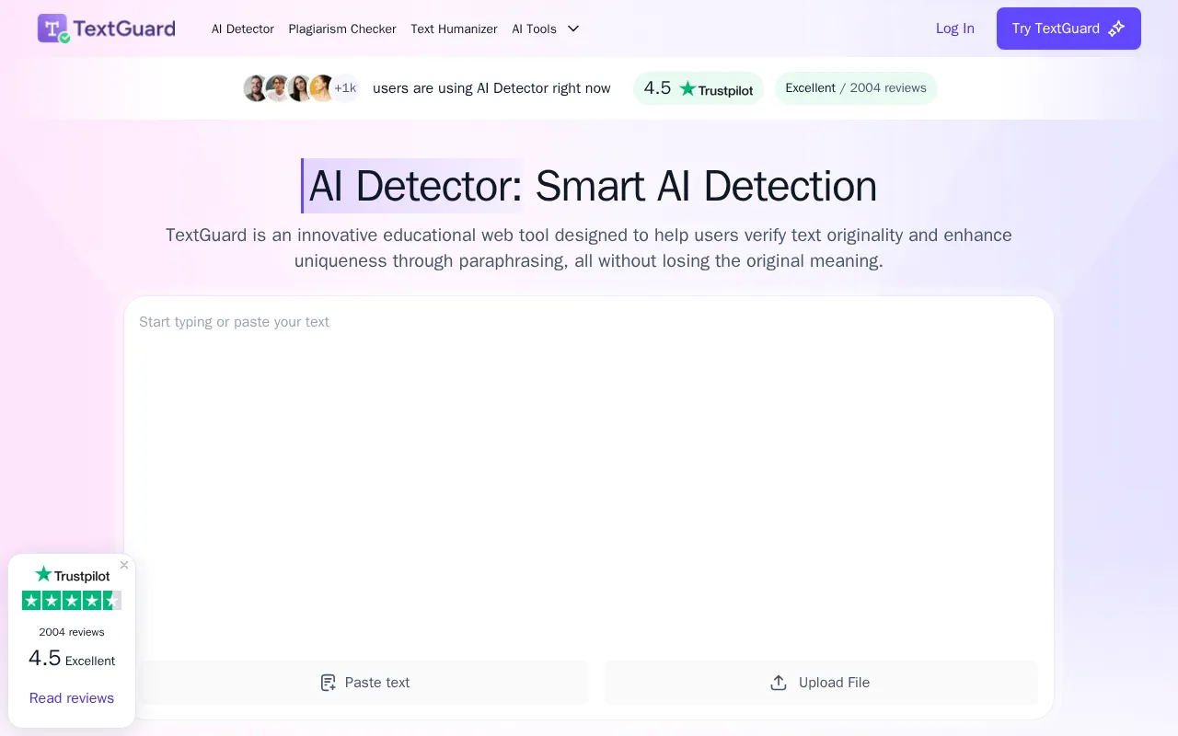Click the Try TextGuard button
This screenshot has height=736, width=1178.
1068,29
